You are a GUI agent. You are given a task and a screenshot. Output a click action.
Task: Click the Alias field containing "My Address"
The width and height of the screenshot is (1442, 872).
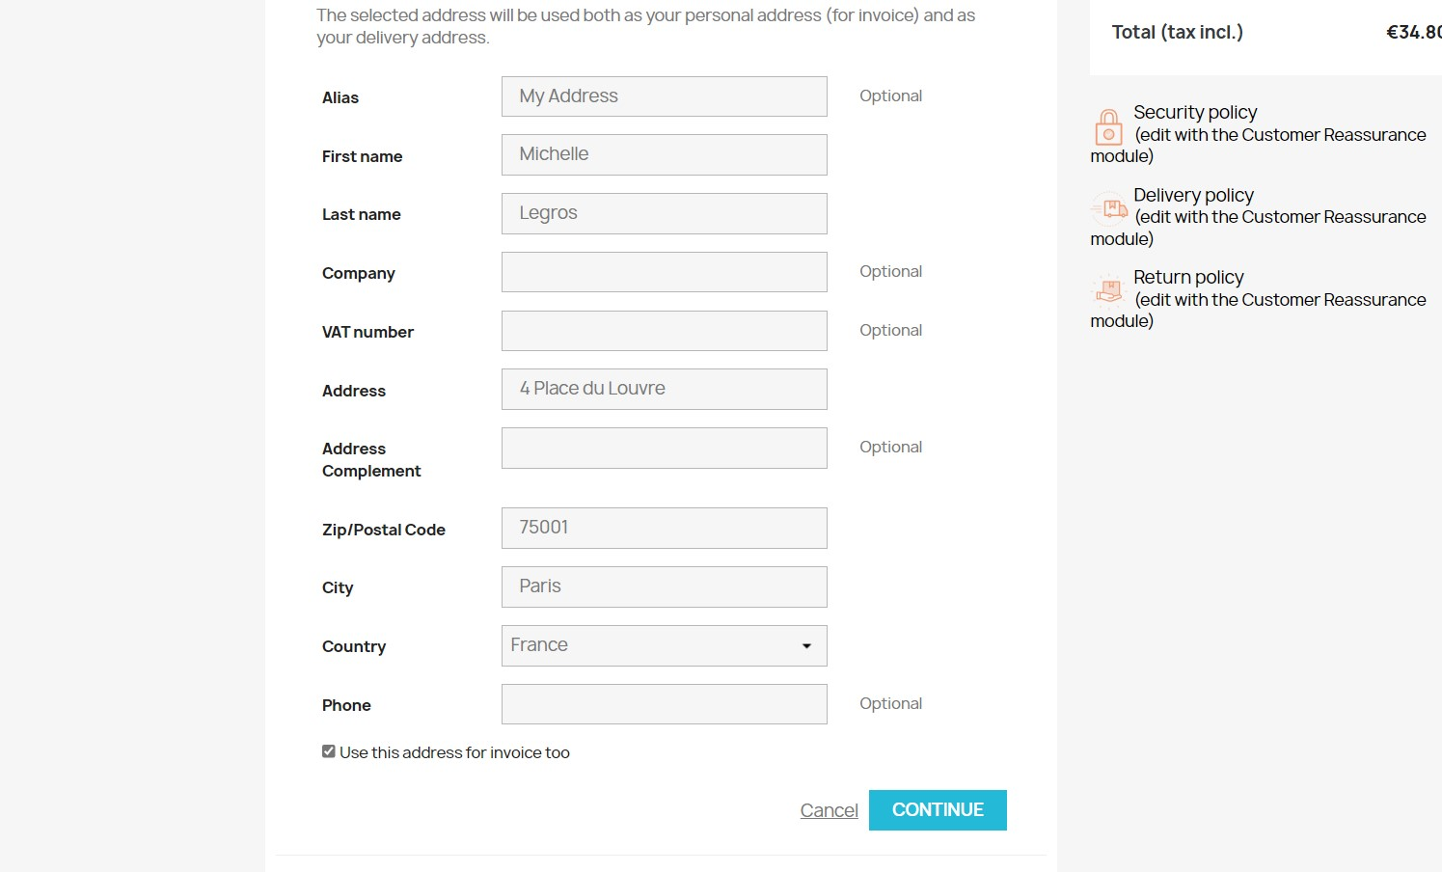pyautogui.click(x=664, y=96)
